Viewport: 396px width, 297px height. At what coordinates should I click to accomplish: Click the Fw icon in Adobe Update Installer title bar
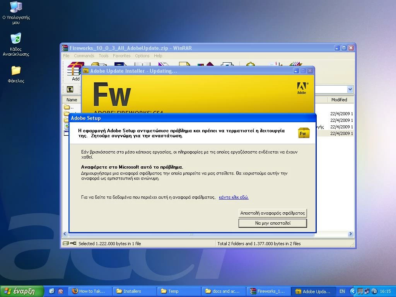pos(85,71)
